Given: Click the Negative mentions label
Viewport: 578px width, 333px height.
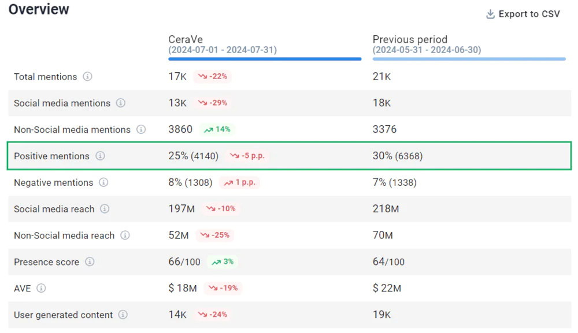Looking at the screenshot, I should point(53,182).
